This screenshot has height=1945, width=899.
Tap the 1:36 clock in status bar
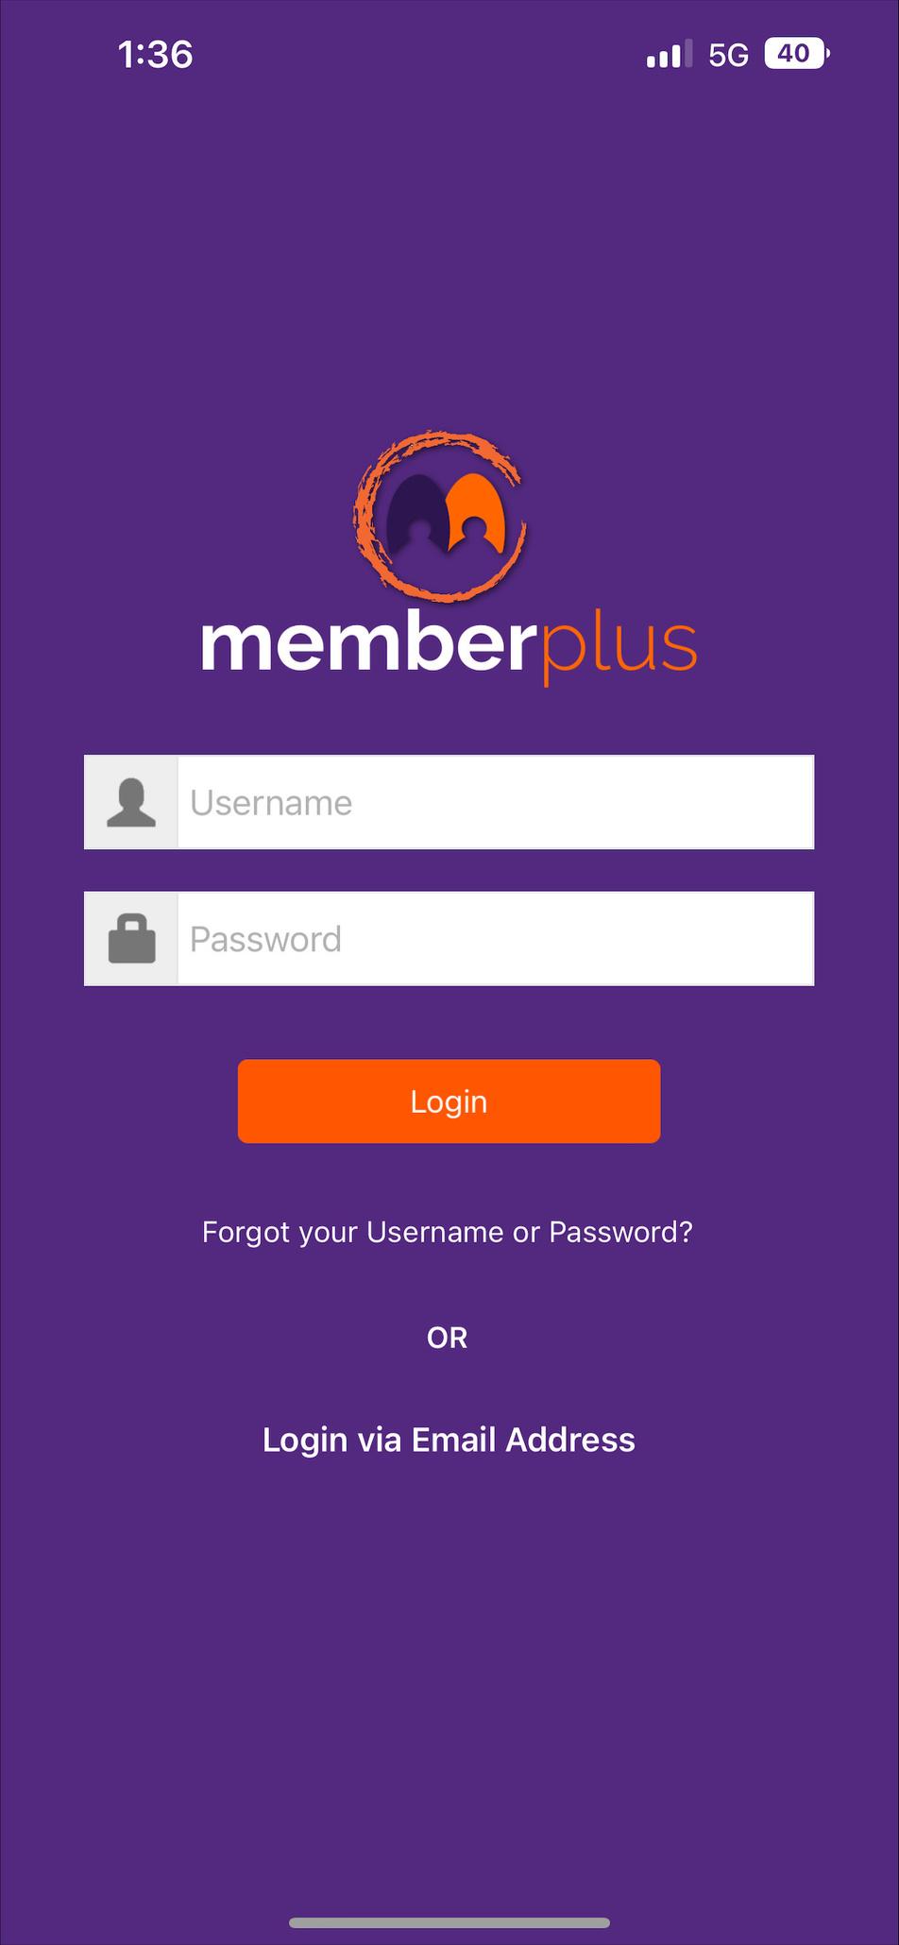click(x=156, y=55)
